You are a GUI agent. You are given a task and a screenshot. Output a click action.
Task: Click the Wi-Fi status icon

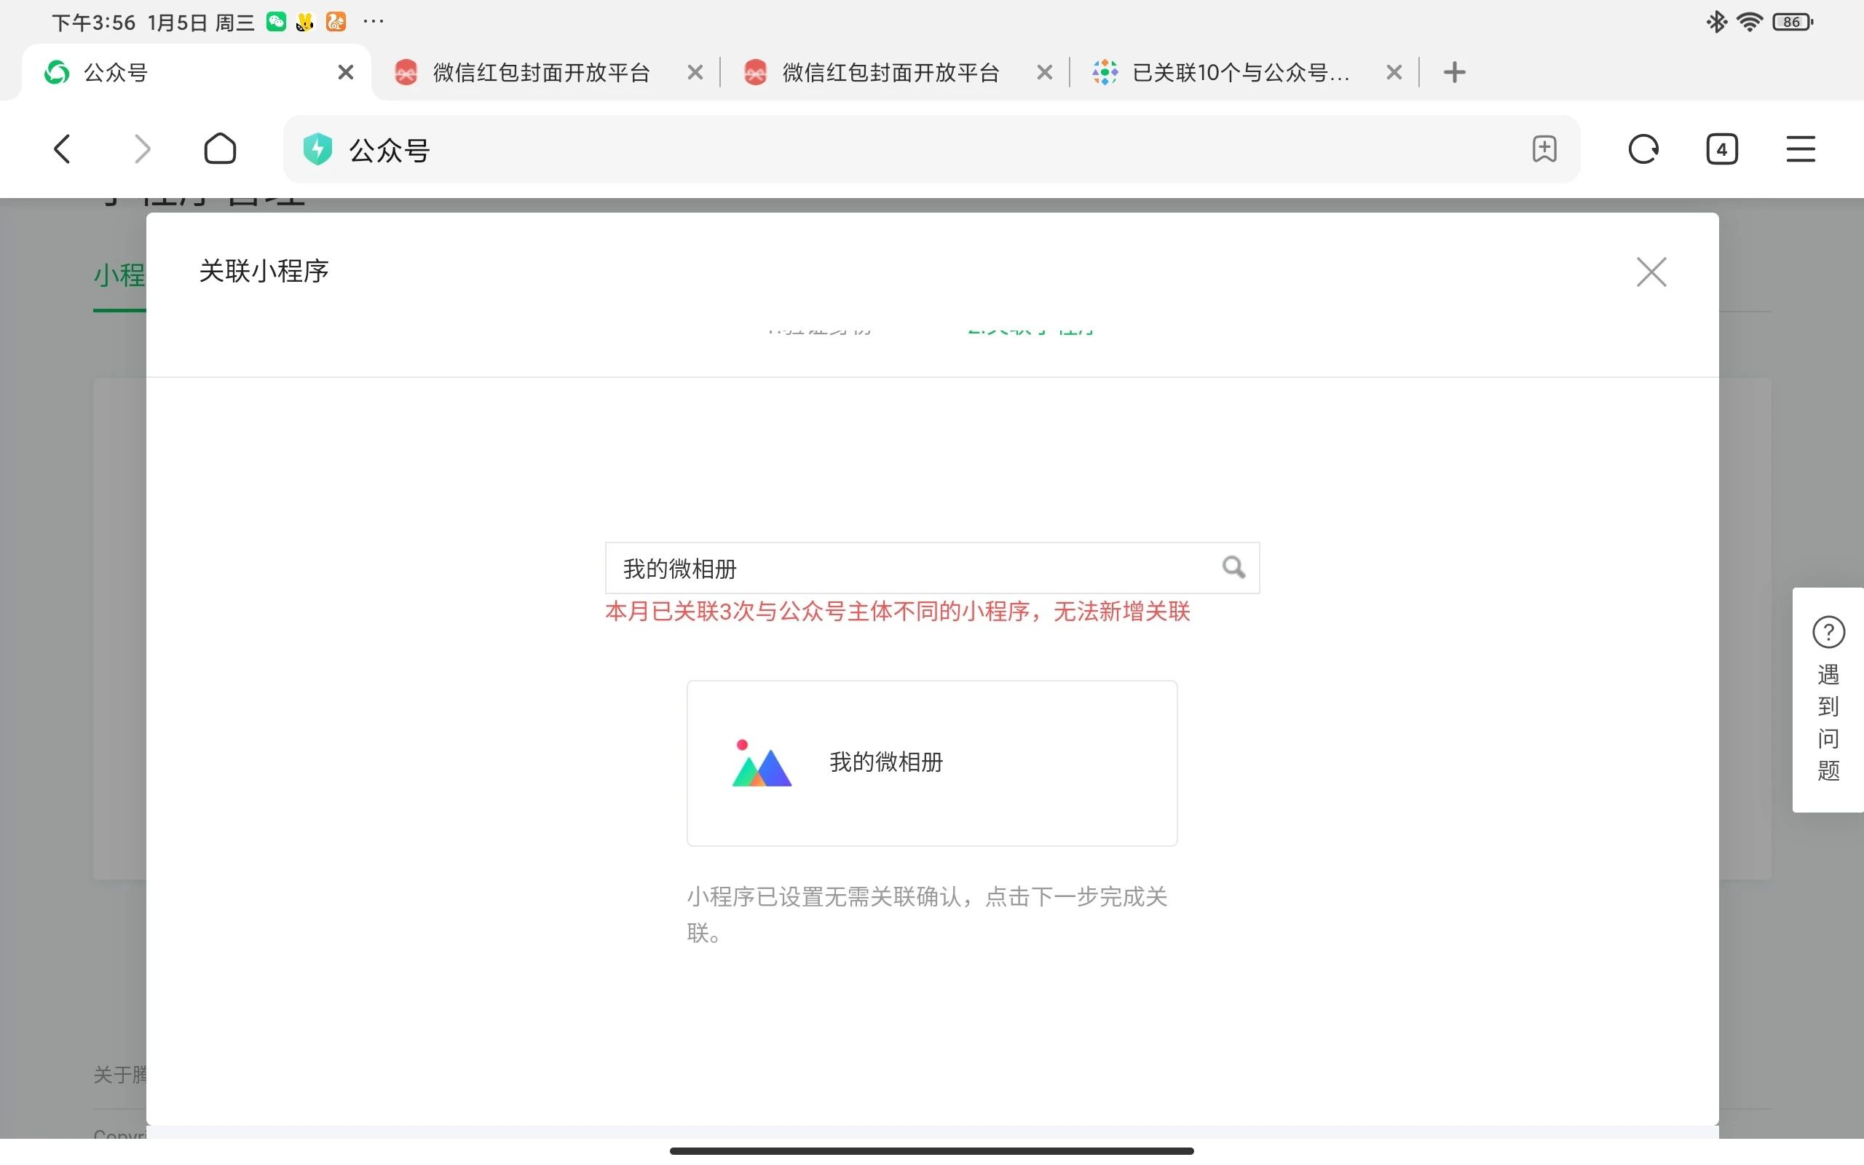click(x=1750, y=22)
